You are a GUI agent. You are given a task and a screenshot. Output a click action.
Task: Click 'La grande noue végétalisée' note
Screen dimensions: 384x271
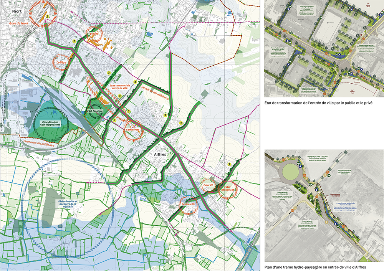[x=345, y=206]
